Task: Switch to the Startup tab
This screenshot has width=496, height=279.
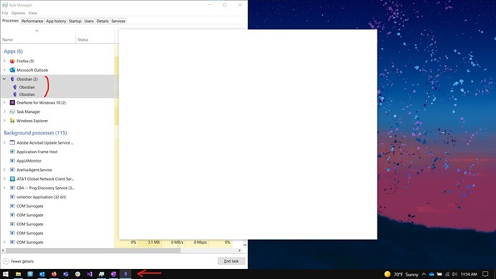Action: pyautogui.click(x=75, y=21)
